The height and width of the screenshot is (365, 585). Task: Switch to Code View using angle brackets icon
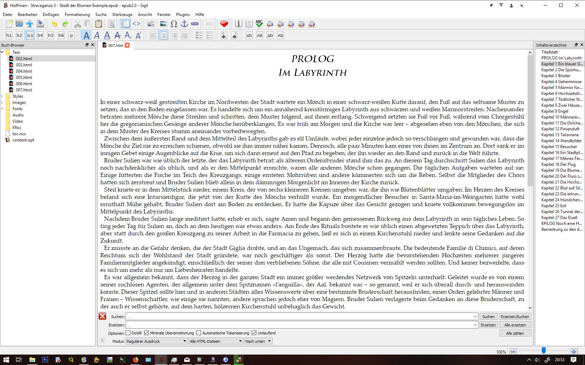136,24
